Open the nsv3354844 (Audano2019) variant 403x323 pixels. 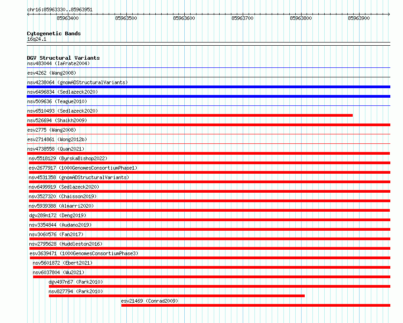click(x=60, y=225)
